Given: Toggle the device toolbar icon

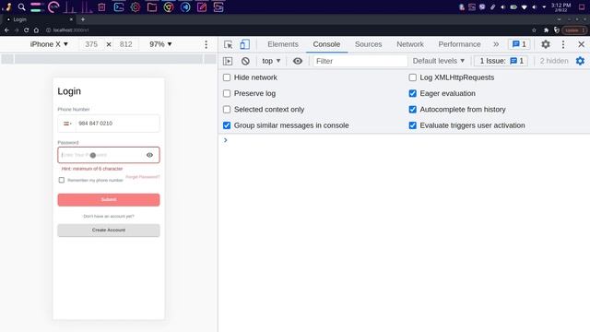Looking at the screenshot, I should 244,44.
